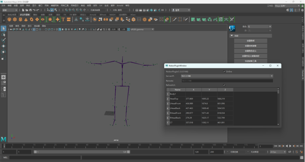Image resolution: width=305 pixels, height=162 pixels.
Task: Activate the Rotate tool in toolbox
Action: point(4,52)
